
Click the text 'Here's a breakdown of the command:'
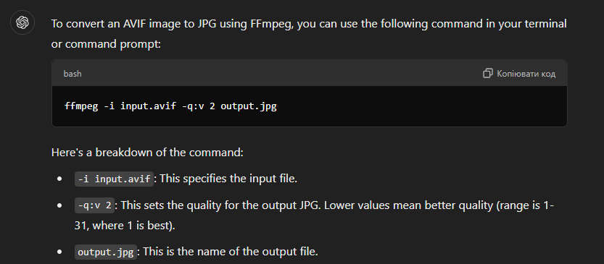click(x=147, y=153)
